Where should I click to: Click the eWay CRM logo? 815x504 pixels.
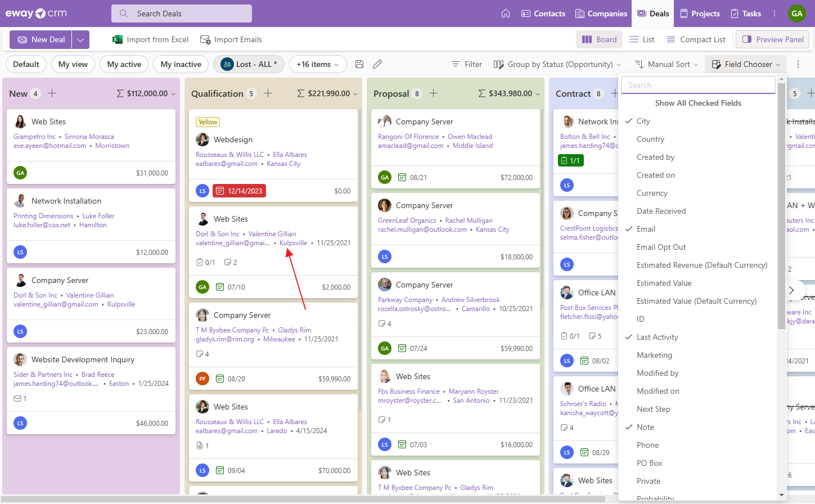36,13
